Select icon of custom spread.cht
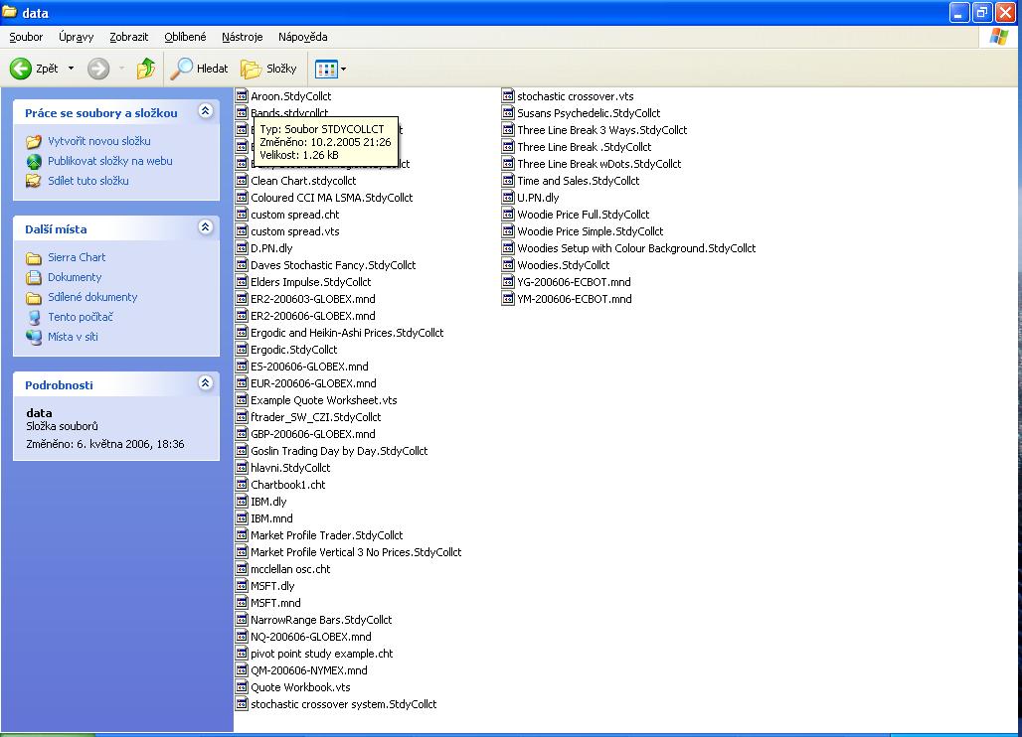This screenshot has height=737, width=1022. (x=242, y=215)
